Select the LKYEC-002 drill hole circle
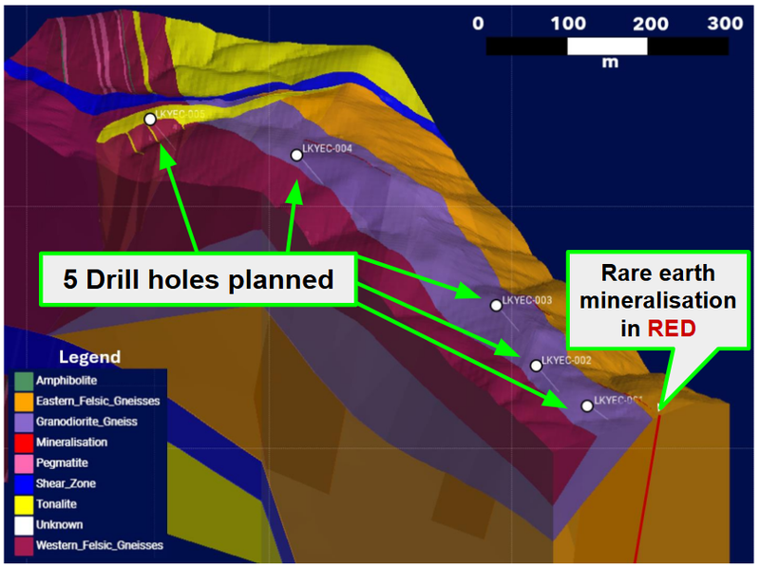Viewport: 760px width, 566px height. click(536, 365)
